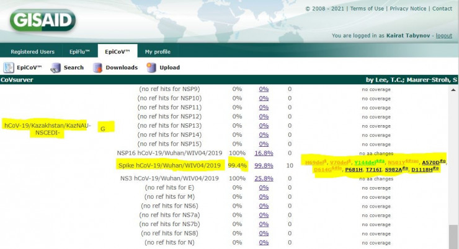Open the Terms of Use link
The height and width of the screenshot is (249, 459).
366,9
